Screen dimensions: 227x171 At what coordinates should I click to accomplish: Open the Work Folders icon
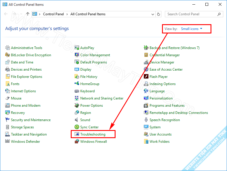click(146, 142)
